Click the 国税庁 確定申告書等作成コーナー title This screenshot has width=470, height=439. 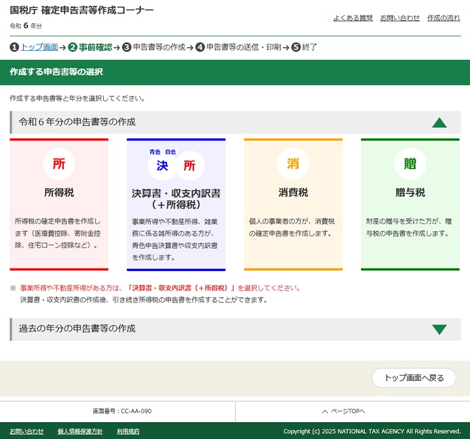click(x=82, y=10)
